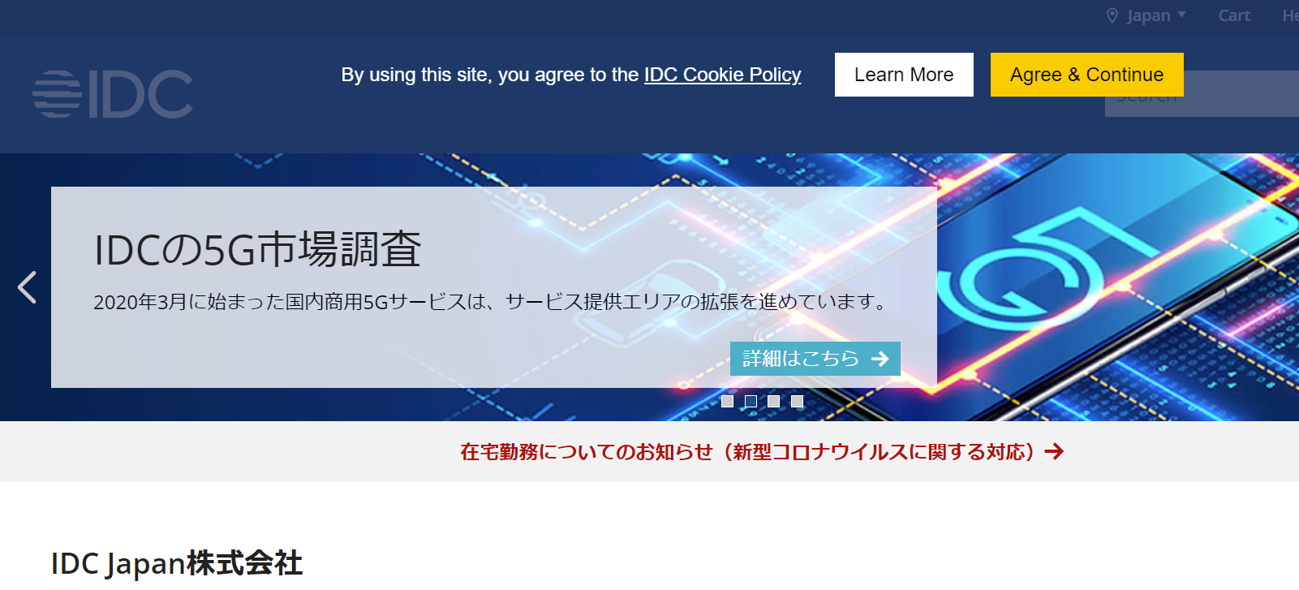Click the red arrow after the 在宅勤務 notice
This screenshot has width=1299, height=590.
tap(1054, 451)
